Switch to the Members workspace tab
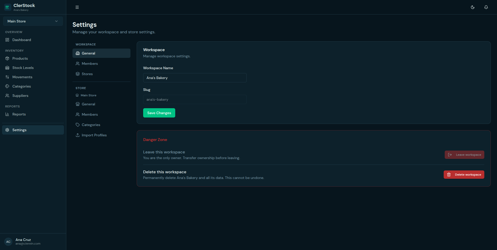 [x=90, y=64]
